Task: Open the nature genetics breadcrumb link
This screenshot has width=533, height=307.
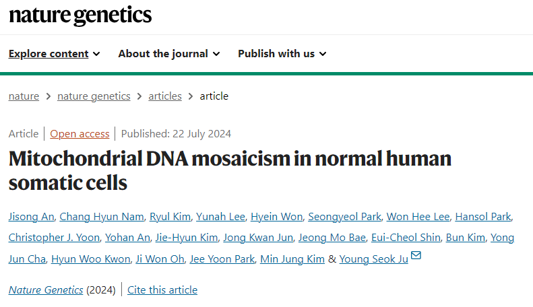Action: pos(94,96)
